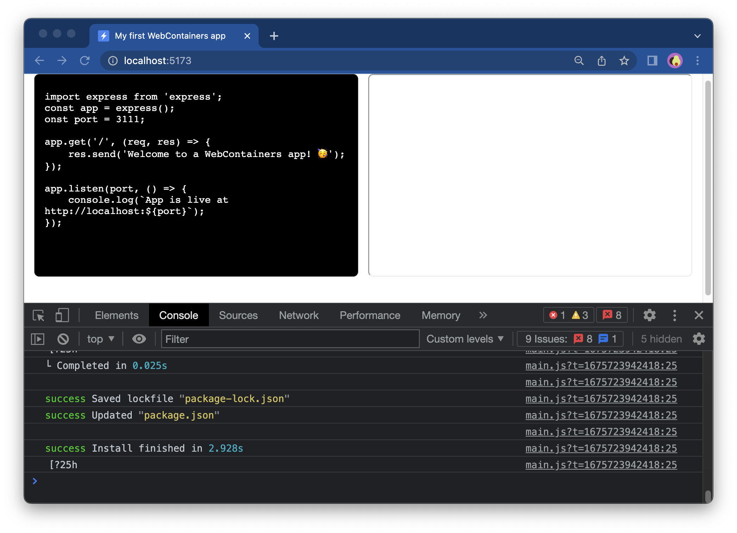This screenshot has height=533, width=737.
Task: Click the device toolbar toggle icon
Action: [61, 314]
